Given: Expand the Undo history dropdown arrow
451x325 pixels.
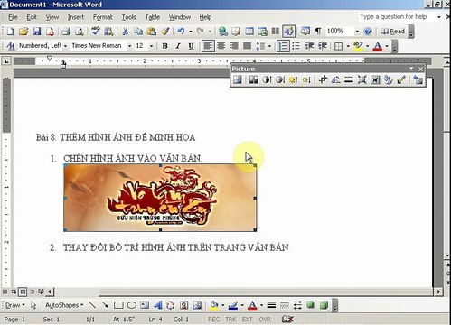Looking at the screenshot, I should pyautogui.click(x=191, y=32).
